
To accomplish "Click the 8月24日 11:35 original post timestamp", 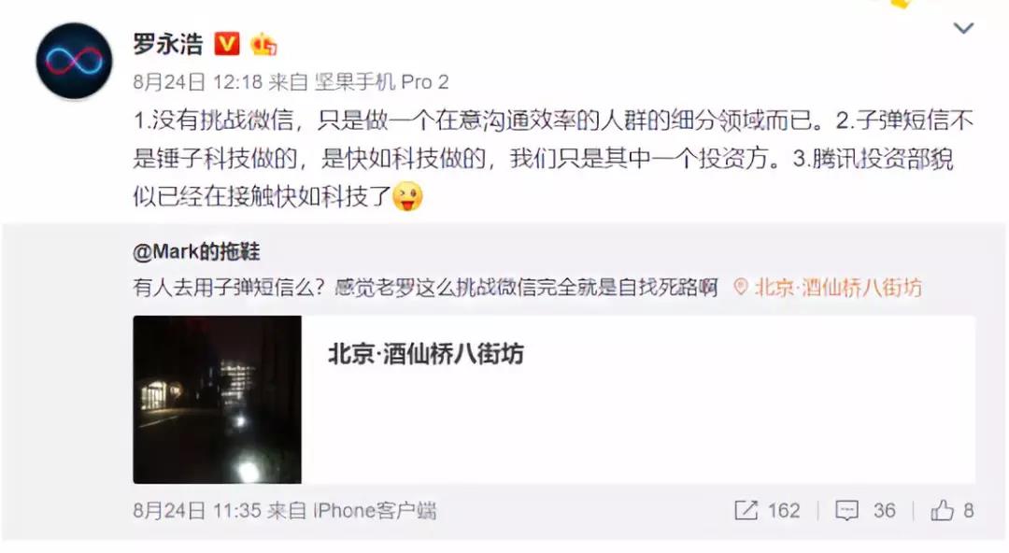I will [x=197, y=511].
